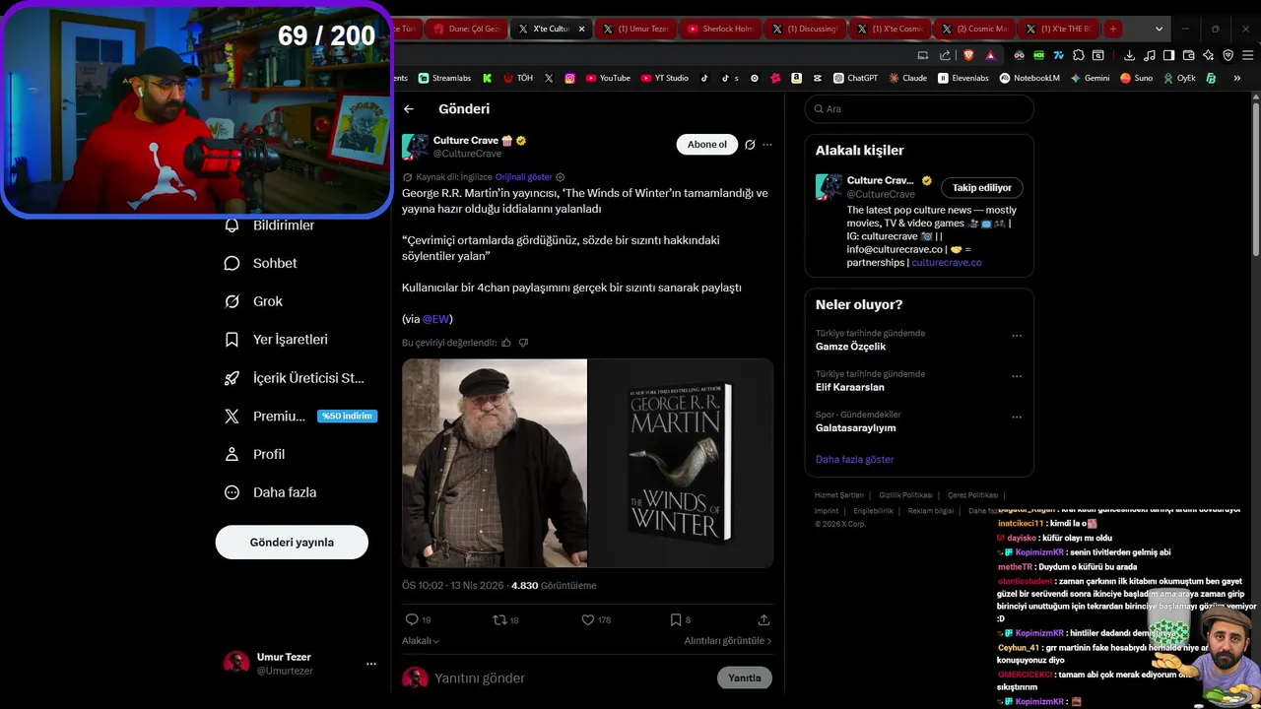This screenshot has width=1261, height=709.
Task: Click the Brave Shields lion icon
Action: pos(968,55)
